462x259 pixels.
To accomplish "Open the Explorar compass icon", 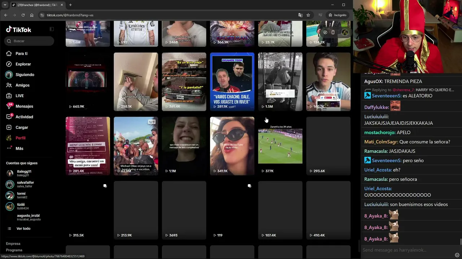I will tap(9, 64).
